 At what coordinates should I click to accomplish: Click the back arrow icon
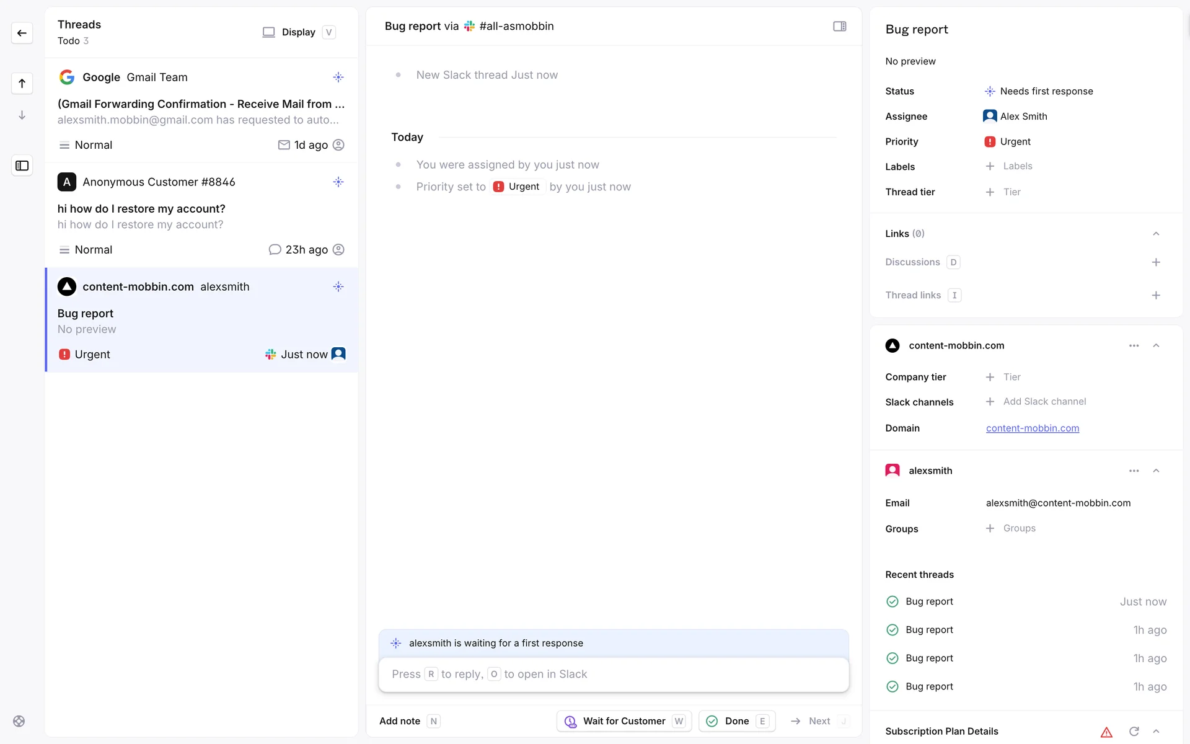coord(22,33)
